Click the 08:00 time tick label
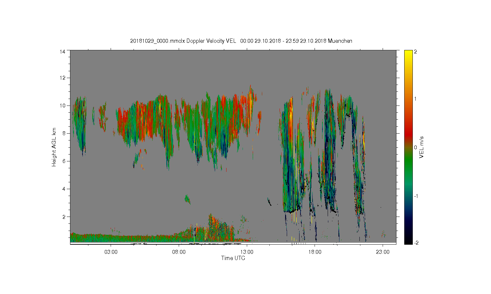The width and height of the screenshot is (491, 294). pyautogui.click(x=179, y=252)
